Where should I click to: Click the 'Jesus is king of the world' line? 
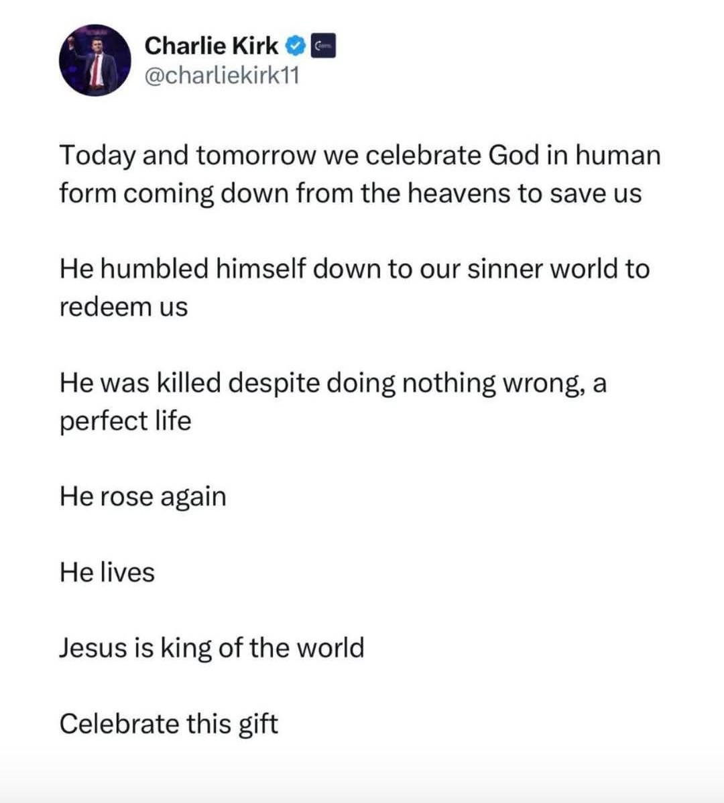pyautogui.click(x=211, y=648)
